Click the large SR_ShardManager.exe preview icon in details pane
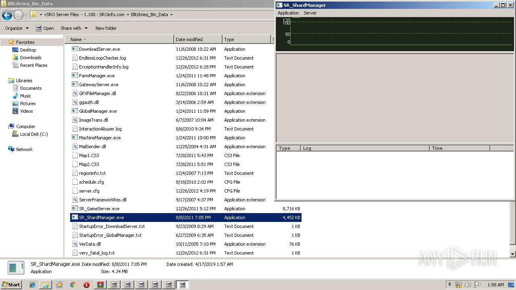The image size is (516, 290). (16, 268)
